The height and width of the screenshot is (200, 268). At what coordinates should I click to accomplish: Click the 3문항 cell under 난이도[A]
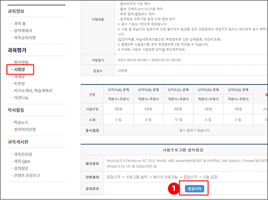(x=119, y=109)
